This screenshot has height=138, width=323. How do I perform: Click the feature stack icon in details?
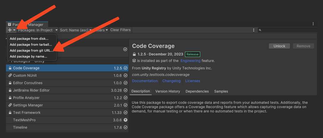(134, 61)
